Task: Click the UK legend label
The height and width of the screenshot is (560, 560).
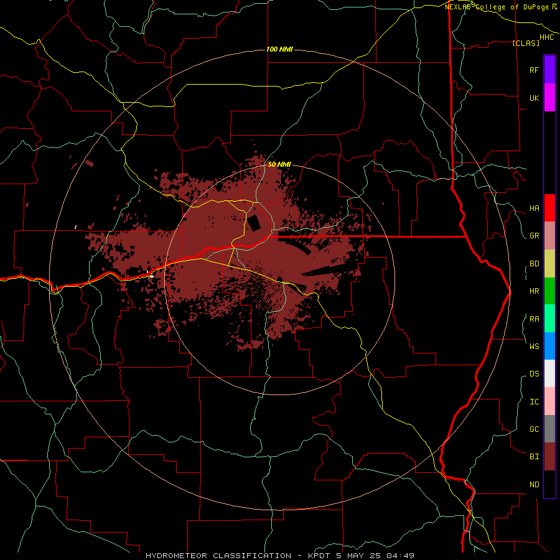Action: 534,98
